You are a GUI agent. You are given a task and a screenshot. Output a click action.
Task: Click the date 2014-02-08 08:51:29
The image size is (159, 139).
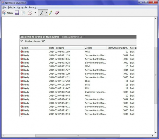click(x=59, y=74)
